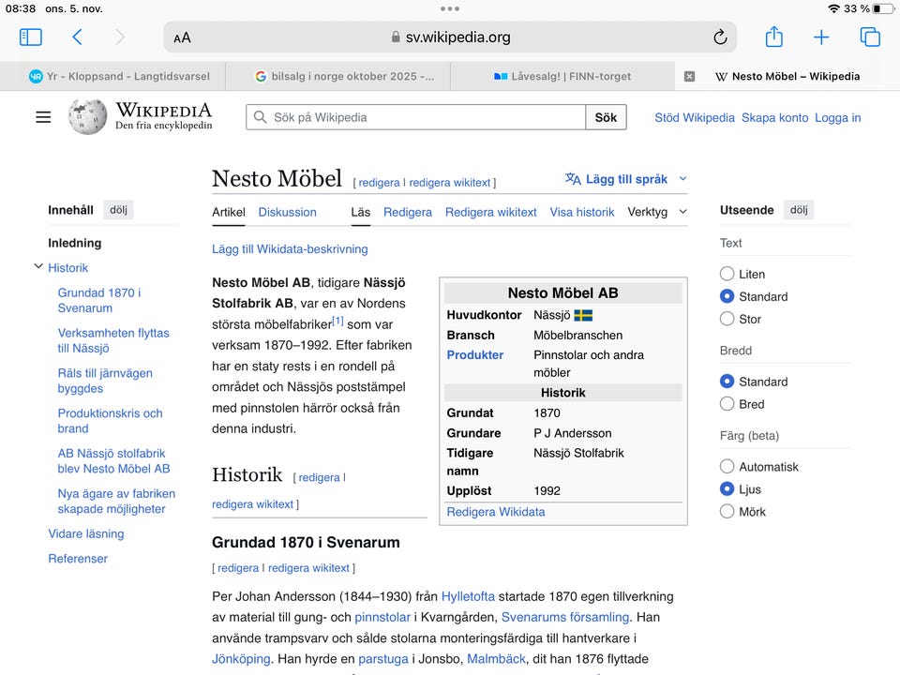Jump to Nya ägare av fabriken section
This screenshot has height=675, width=900.
pos(116,501)
